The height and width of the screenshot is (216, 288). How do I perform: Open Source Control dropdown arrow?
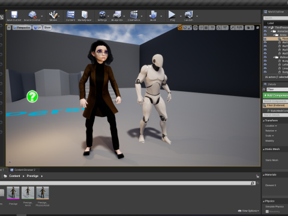[42, 16]
